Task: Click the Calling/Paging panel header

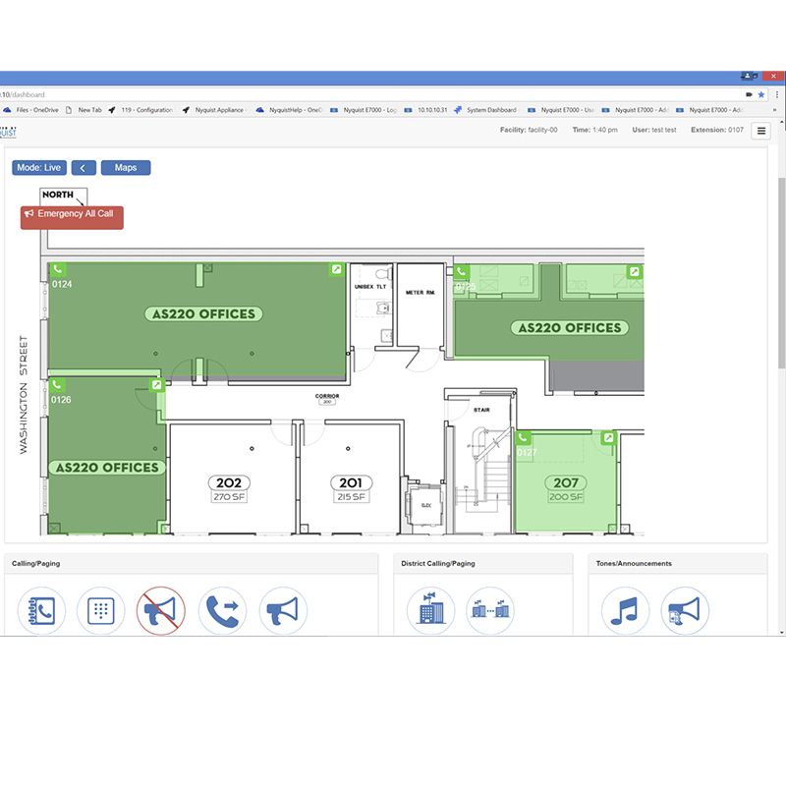Action: (x=191, y=563)
